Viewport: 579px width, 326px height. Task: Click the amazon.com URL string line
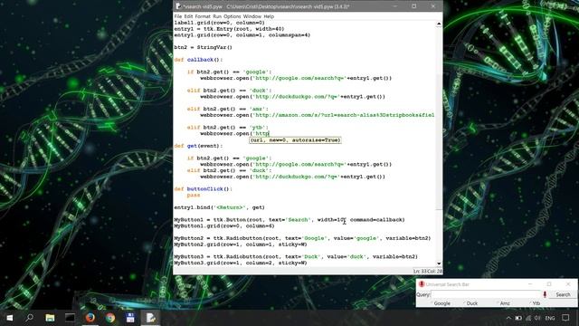tap(318, 115)
